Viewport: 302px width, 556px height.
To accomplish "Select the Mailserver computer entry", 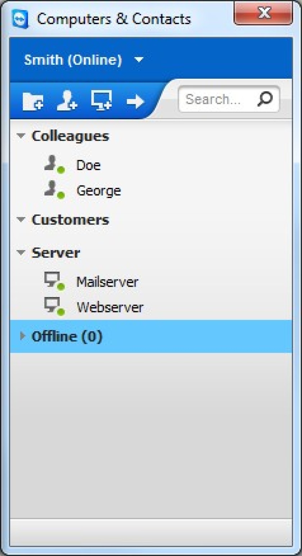I will (151, 282).
